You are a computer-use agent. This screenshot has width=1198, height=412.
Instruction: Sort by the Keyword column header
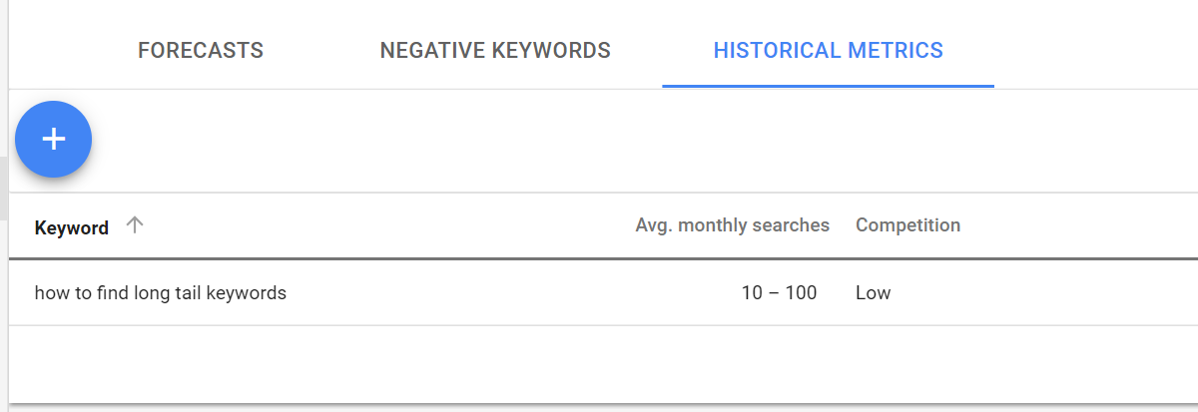coord(72,227)
